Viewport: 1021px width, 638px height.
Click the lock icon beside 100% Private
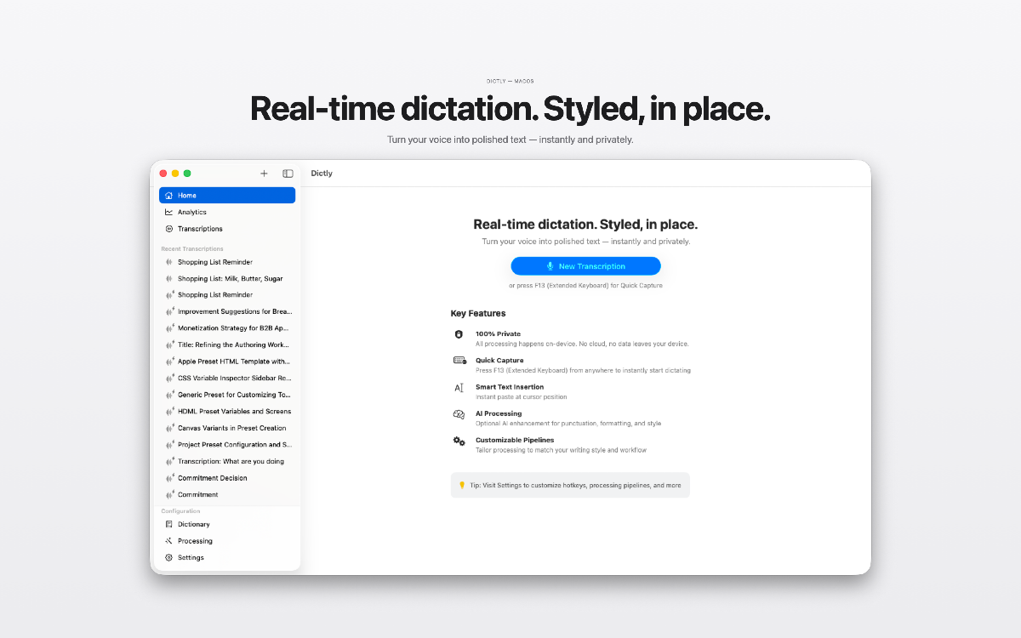(x=459, y=333)
